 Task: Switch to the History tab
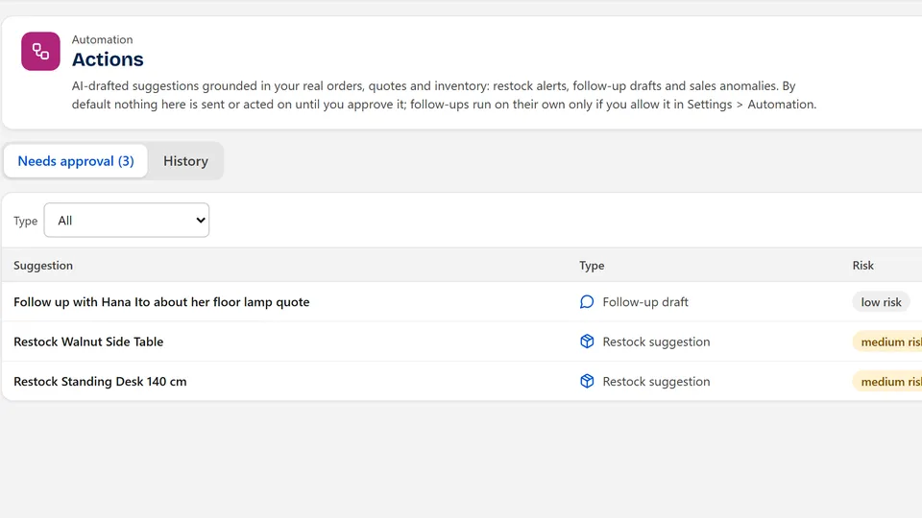coord(185,161)
